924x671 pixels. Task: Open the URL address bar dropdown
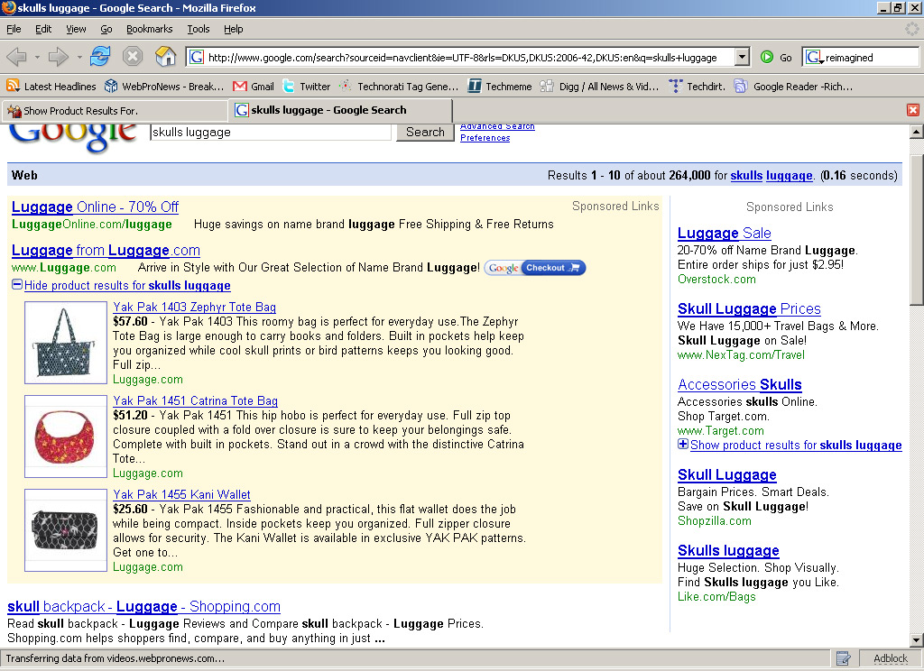pos(742,57)
